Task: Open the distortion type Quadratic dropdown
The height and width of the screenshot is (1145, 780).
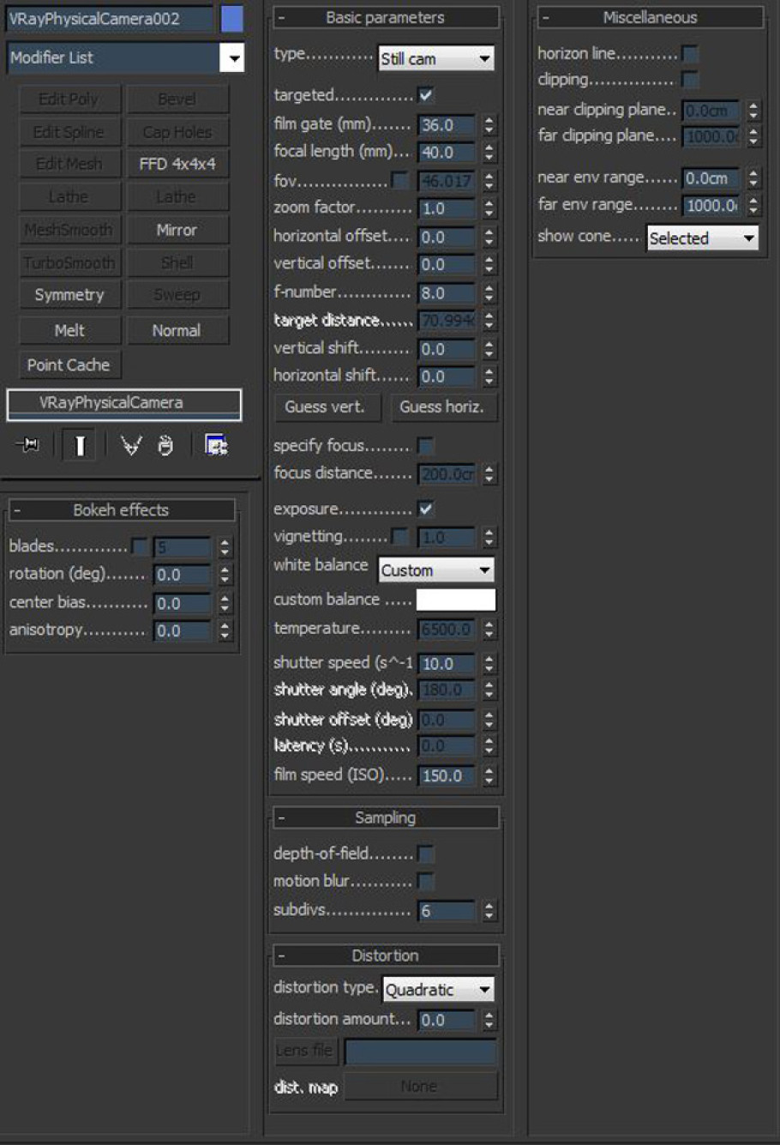Action: (439, 990)
